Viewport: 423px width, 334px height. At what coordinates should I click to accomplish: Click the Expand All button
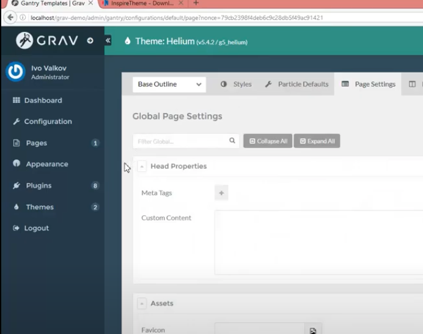click(317, 141)
